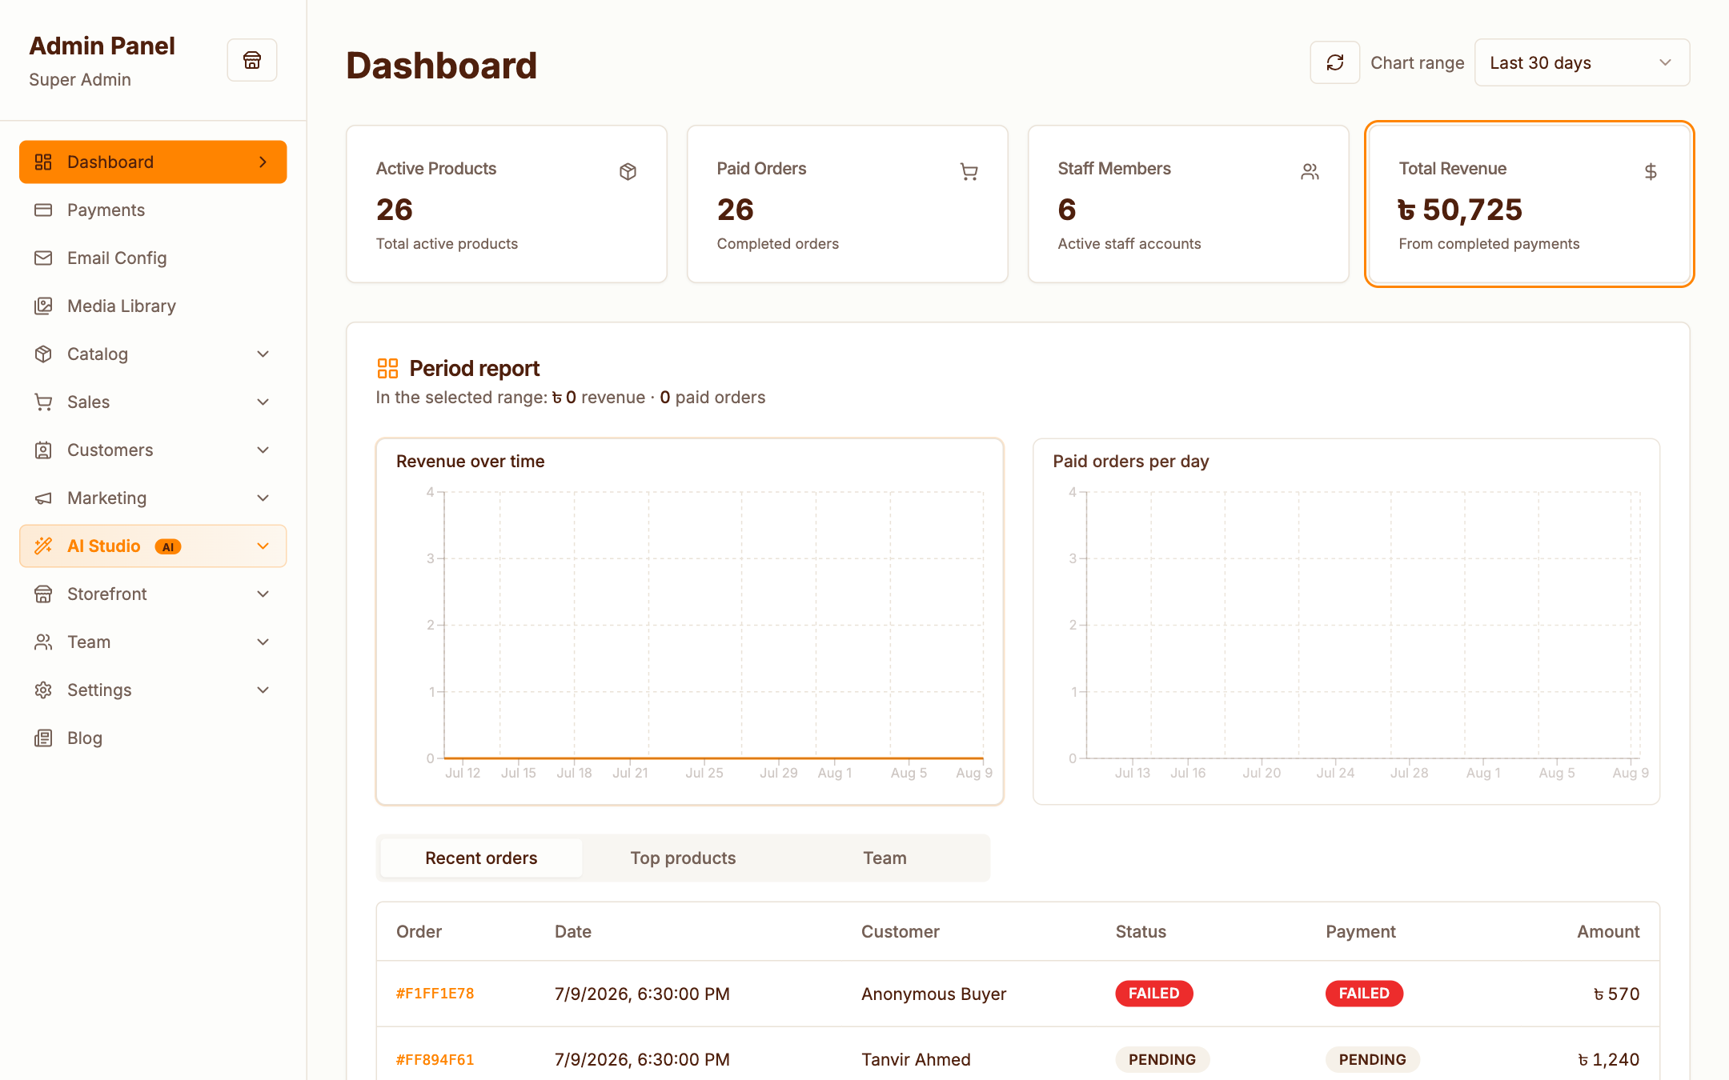Click the dollar icon on Total Revenue card
This screenshot has width=1729, height=1080.
pyautogui.click(x=1651, y=171)
